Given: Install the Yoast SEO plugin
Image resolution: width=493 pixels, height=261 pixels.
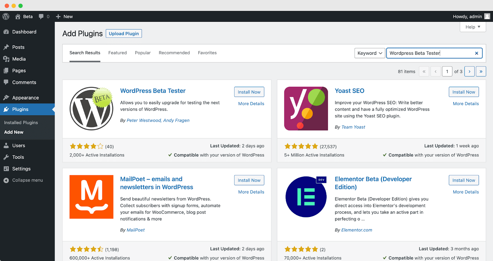Looking at the screenshot, I should click(464, 92).
